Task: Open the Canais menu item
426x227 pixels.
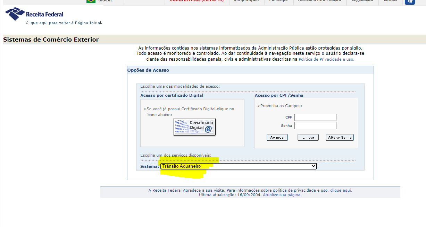Action: tap(390, 1)
